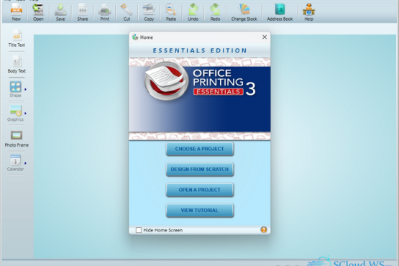Click the New project toolbar icon
Image resolution: width=399 pixels, height=266 pixels.
(17, 12)
